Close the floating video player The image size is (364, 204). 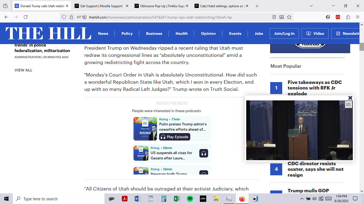(x=350, y=98)
